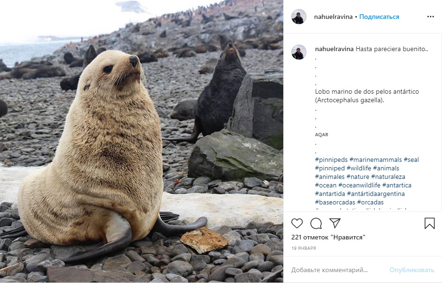Viewport: 442px width, 283px height.
Task: Click the add comment input field
Action: click(332, 270)
